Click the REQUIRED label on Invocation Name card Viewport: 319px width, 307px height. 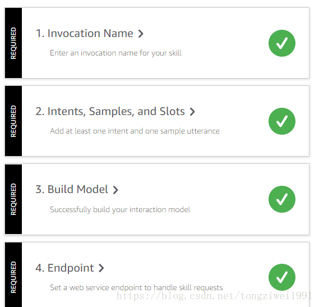click(13, 43)
